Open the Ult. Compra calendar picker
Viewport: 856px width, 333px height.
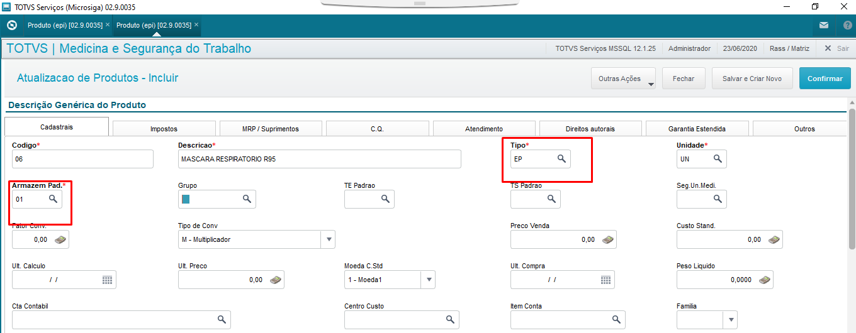[605, 280]
